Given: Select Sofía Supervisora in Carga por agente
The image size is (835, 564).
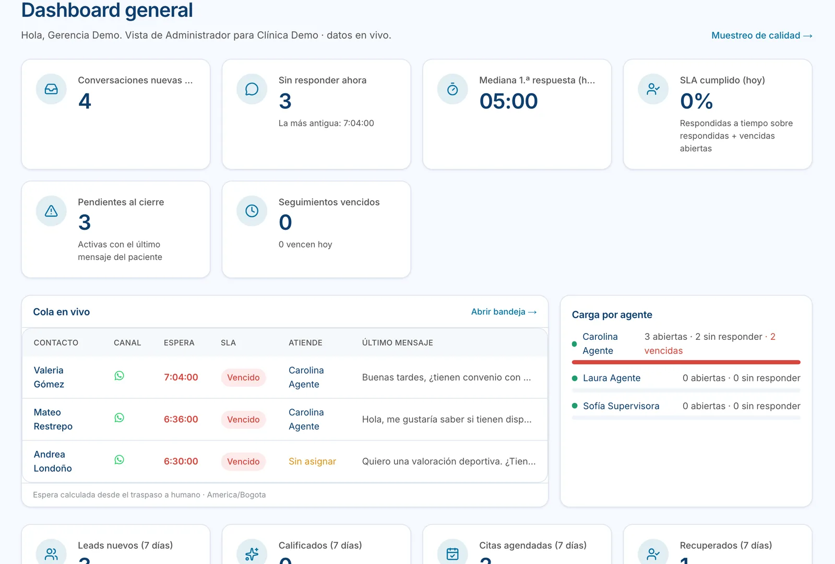Looking at the screenshot, I should pyautogui.click(x=621, y=406).
